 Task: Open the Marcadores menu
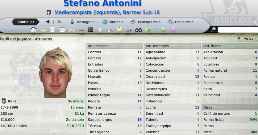(x=145, y=22)
